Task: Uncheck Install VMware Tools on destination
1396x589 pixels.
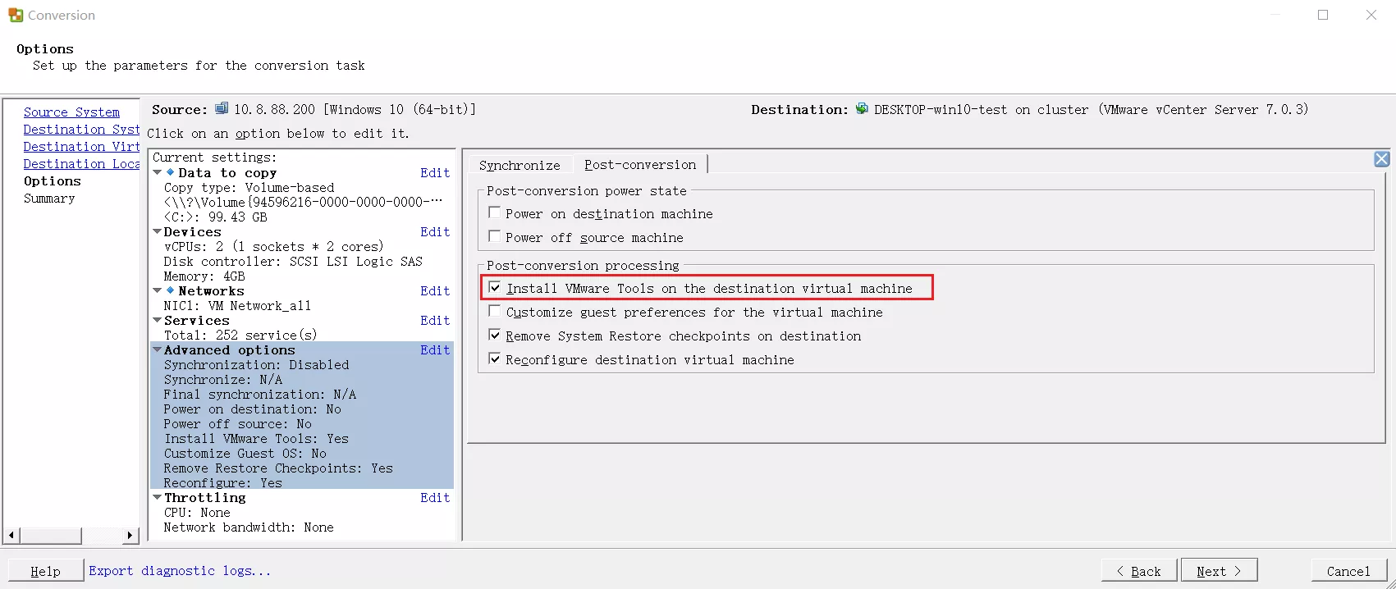Action: click(x=495, y=287)
